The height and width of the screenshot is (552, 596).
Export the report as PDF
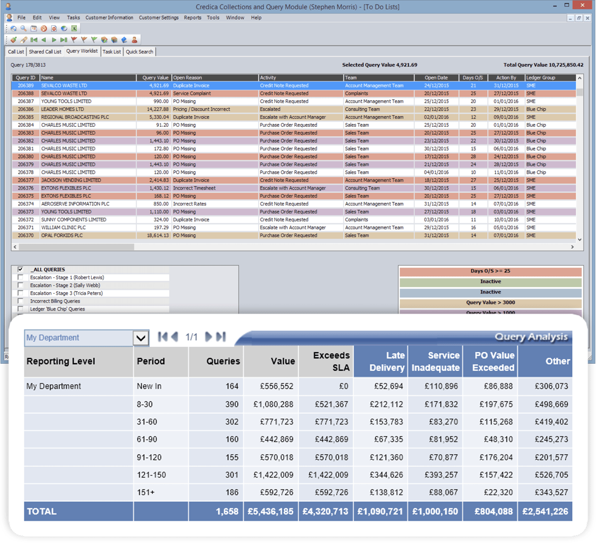[x=54, y=28]
